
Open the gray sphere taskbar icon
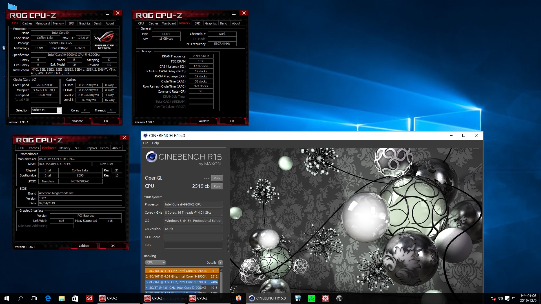tap(339, 298)
